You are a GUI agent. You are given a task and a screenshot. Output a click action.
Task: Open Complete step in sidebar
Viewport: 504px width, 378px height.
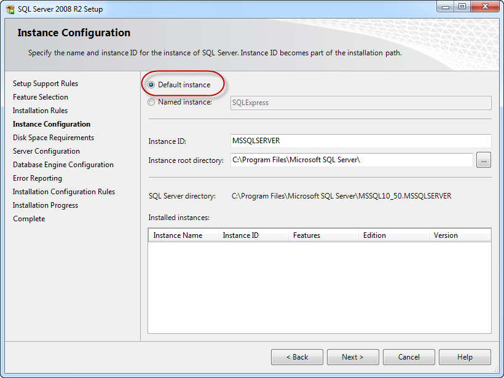coord(29,219)
